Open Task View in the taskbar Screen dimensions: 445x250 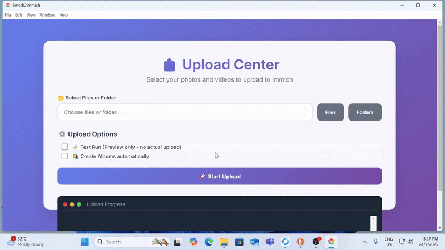point(177,242)
